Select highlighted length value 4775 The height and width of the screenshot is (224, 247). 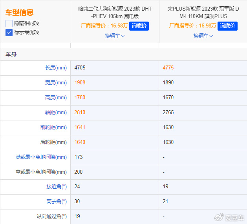click(x=168, y=68)
